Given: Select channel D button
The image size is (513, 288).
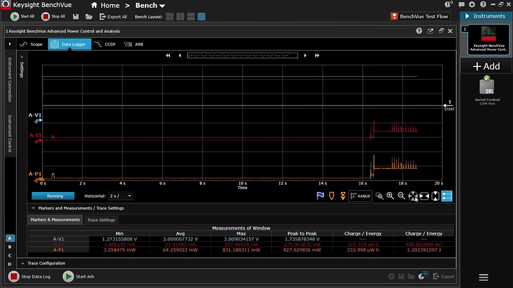Looking at the screenshot, I should tap(10, 264).
